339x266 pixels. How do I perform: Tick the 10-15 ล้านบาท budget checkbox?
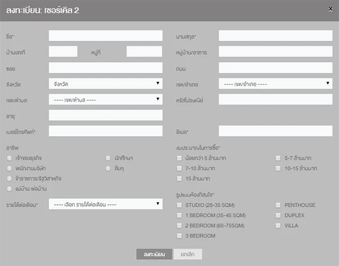click(x=278, y=168)
